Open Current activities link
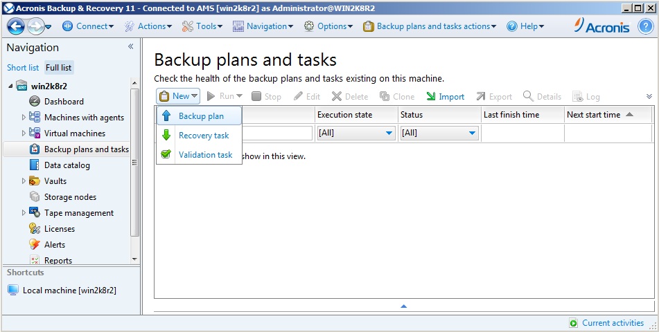 613,323
